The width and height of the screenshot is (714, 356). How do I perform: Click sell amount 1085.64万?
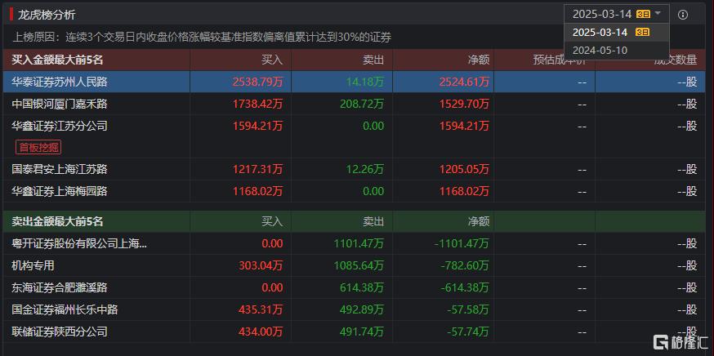coord(359,265)
